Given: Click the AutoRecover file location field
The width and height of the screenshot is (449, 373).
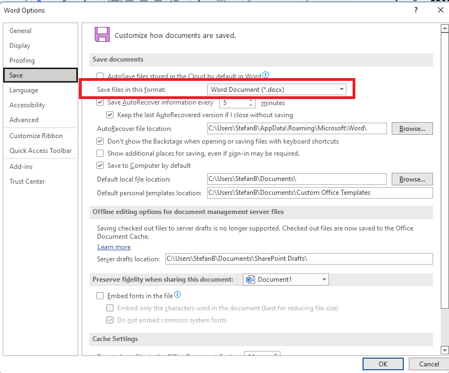Looking at the screenshot, I should pyautogui.click(x=296, y=128).
